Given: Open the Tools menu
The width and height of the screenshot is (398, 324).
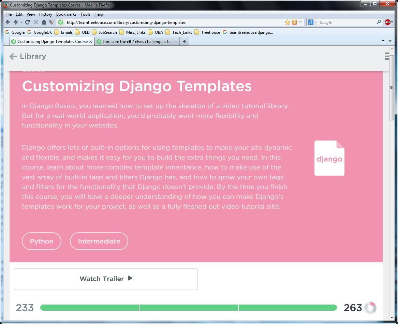Looking at the screenshot, I should tap(85, 14).
